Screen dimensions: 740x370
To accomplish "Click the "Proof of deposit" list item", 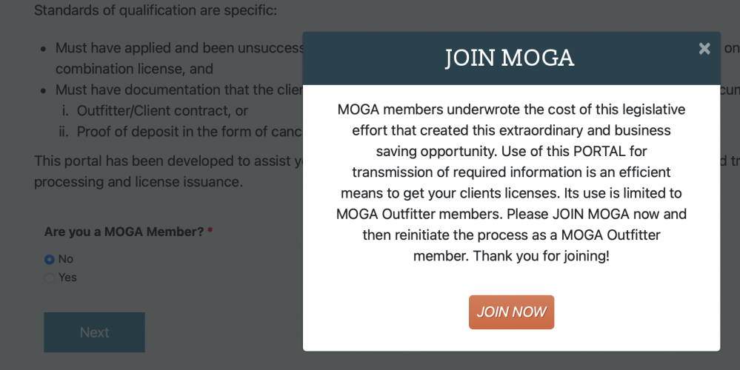I will pyautogui.click(x=190, y=132).
